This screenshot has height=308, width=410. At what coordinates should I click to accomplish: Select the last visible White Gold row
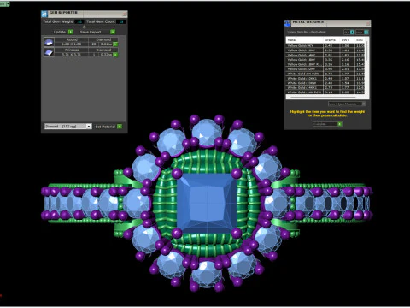tap(325, 92)
